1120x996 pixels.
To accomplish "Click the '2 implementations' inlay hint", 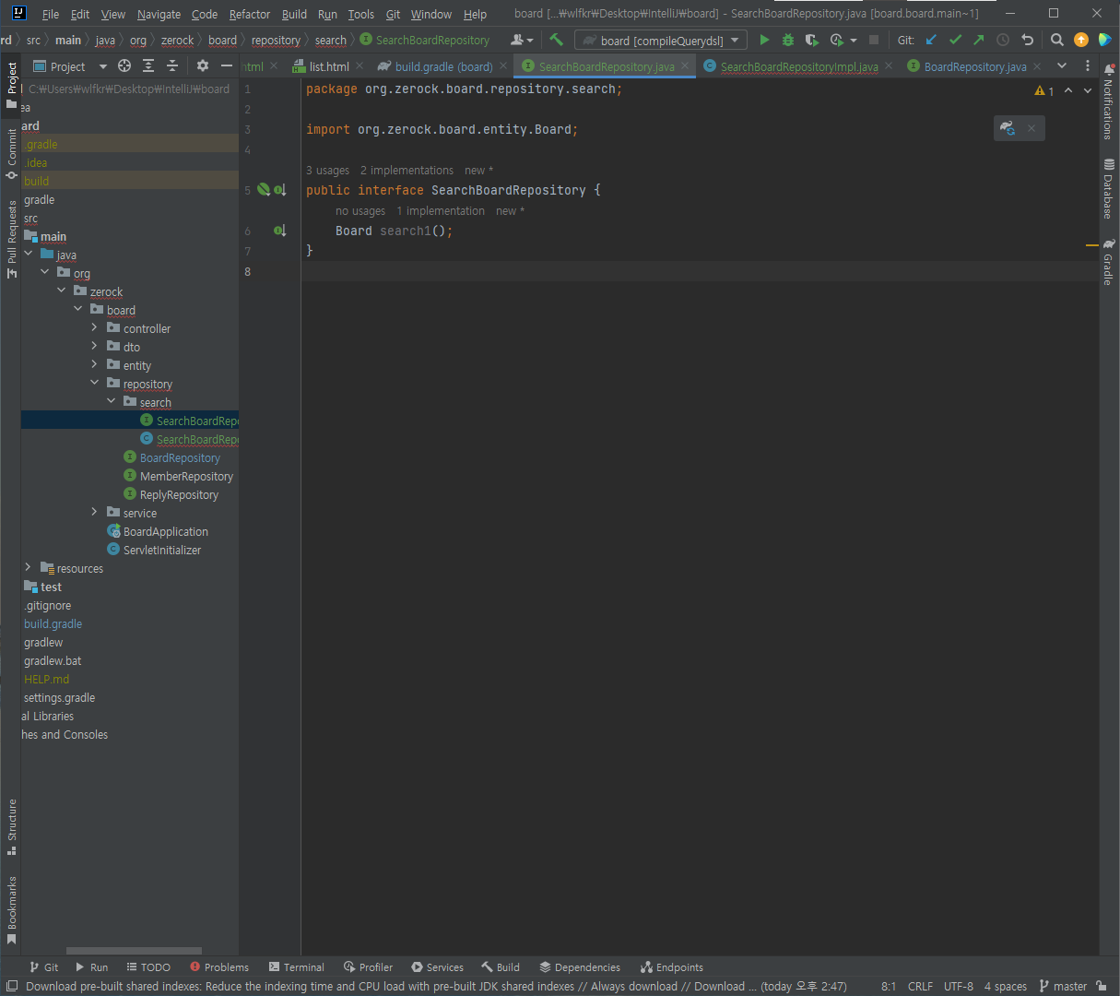I will pos(407,171).
